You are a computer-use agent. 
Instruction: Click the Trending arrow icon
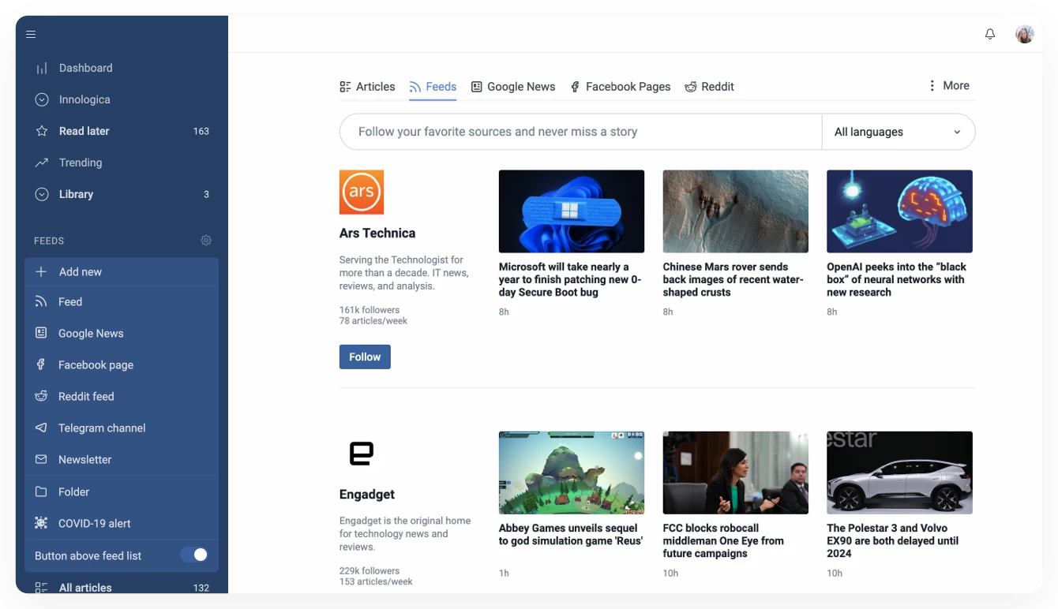click(x=42, y=163)
